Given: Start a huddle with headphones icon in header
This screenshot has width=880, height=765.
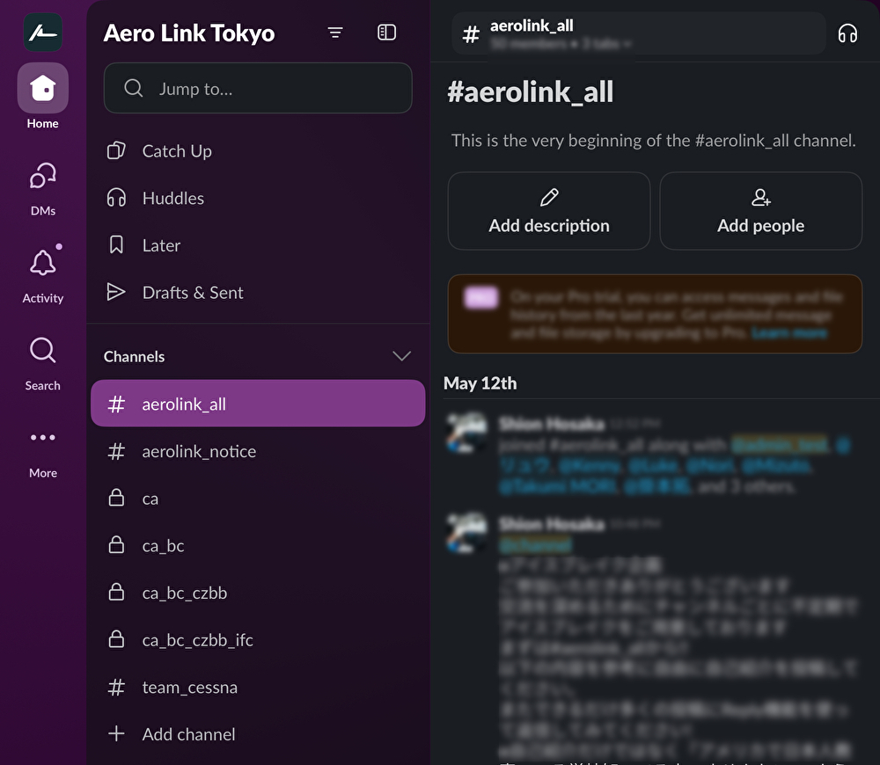Looking at the screenshot, I should pyautogui.click(x=847, y=33).
